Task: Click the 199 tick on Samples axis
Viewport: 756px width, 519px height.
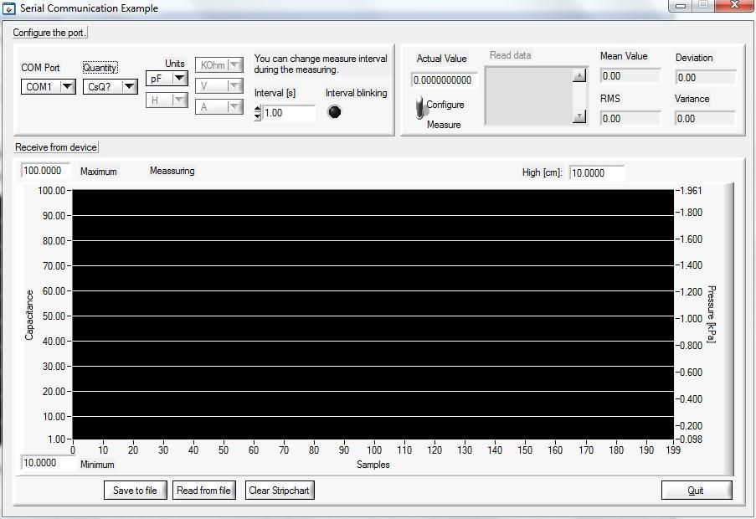Action: 673,450
